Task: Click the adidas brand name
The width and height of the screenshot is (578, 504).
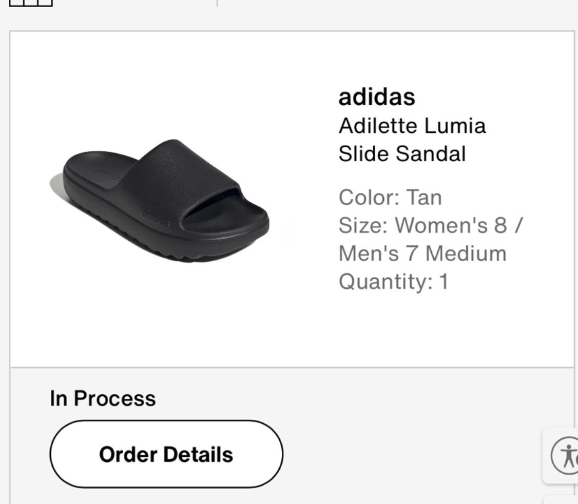Action: pyautogui.click(x=376, y=96)
